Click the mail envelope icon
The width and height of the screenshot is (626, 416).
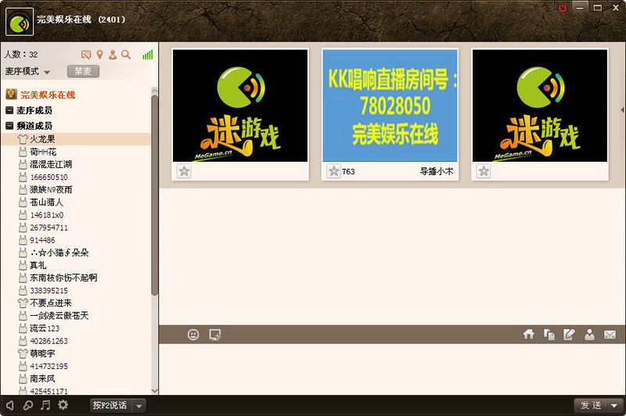(x=610, y=334)
